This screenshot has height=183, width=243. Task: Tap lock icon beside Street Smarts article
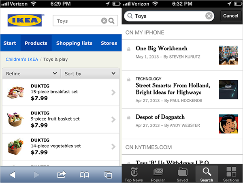pos(129,80)
